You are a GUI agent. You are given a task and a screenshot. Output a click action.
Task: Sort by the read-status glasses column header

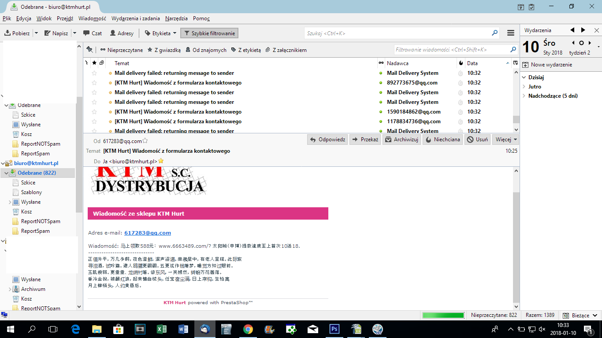click(x=381, y=63)
